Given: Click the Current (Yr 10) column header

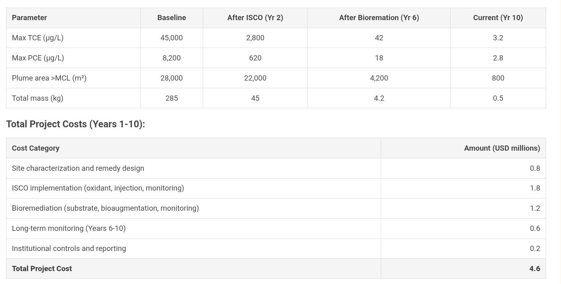Looking at the screenshot, I should (498, 18).
